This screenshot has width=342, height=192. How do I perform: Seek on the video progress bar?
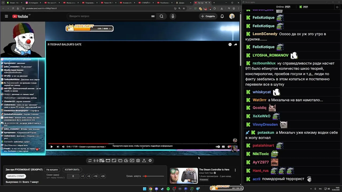click(x=142, y=143)
